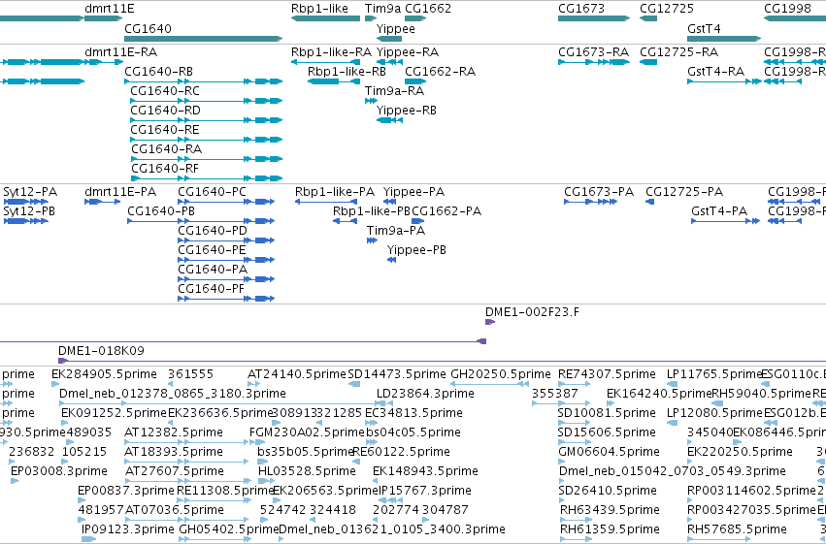Select the CG1640-PF protein label
The height and width of the screenshot is (544, 826).
click(212, 289)
